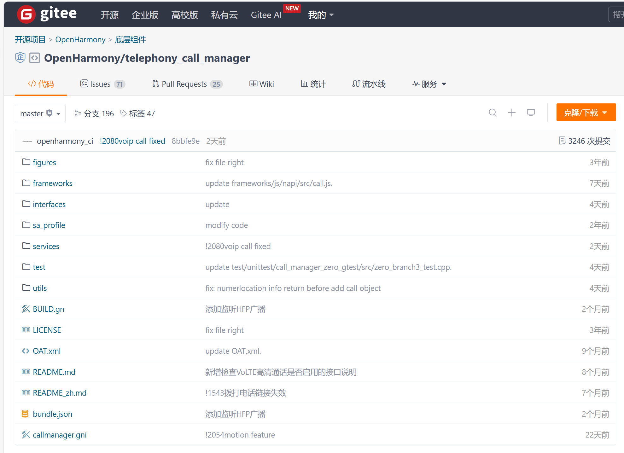Click the Pull Requests count badge 25
The width and height of the screenshot is (624, 453).
(x=216, y=84)
